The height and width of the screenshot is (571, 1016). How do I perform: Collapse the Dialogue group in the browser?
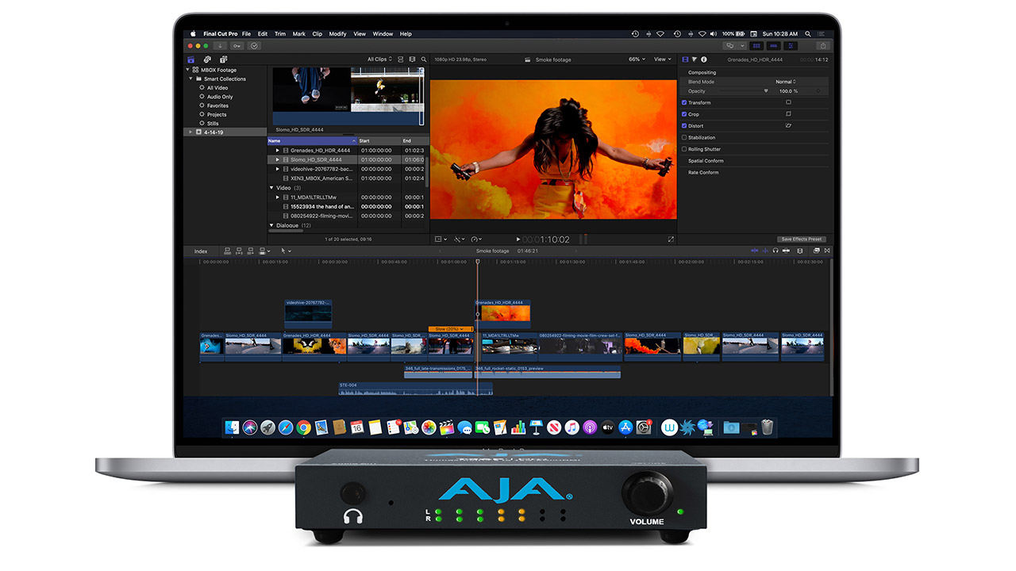271,225
